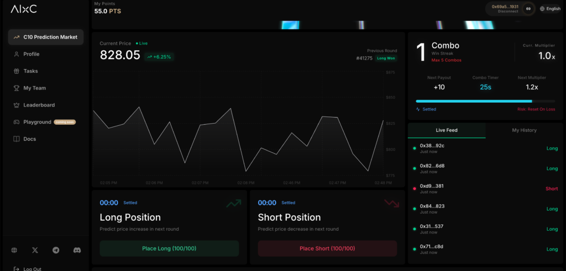The width and height of the screenshot is (566, 271).
Task: Open the Telegram icon link
Action: point(56,250)
